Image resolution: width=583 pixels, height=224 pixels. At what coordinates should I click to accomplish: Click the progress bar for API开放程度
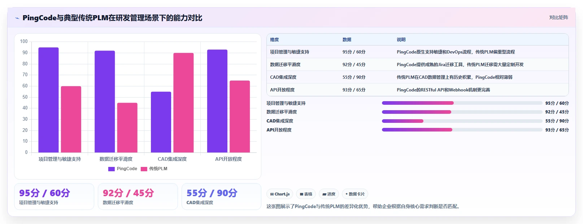click(x=462, y=130)
